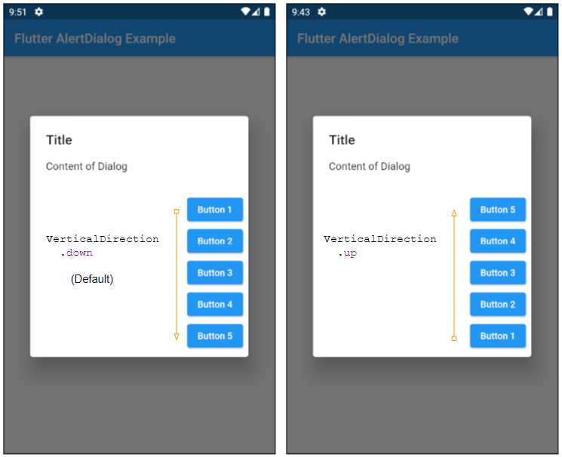
Task: Tap Button 4 in the left dialog
Action: 215,305
